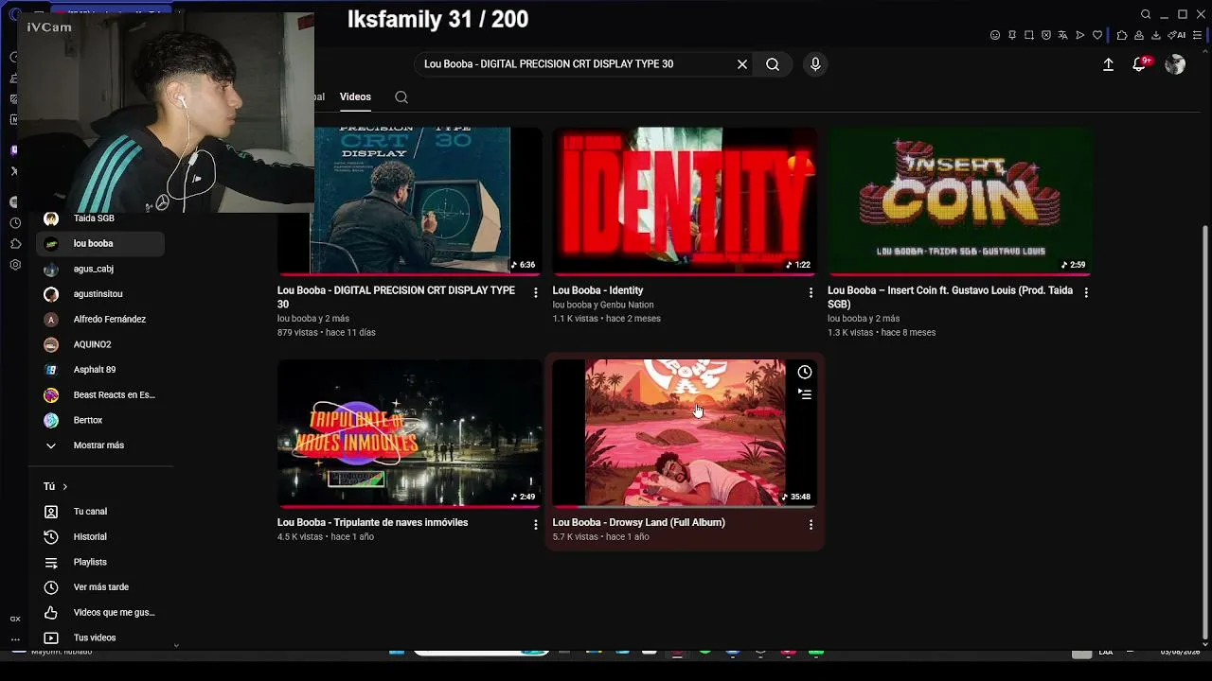
Task: Open the ad blocker shield icon
Action: pyautogui.click(x=1046, y=35)
